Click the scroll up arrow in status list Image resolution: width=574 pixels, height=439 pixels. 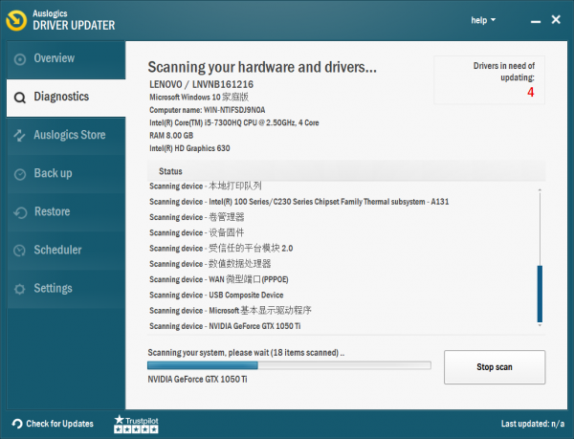(540, 190)
